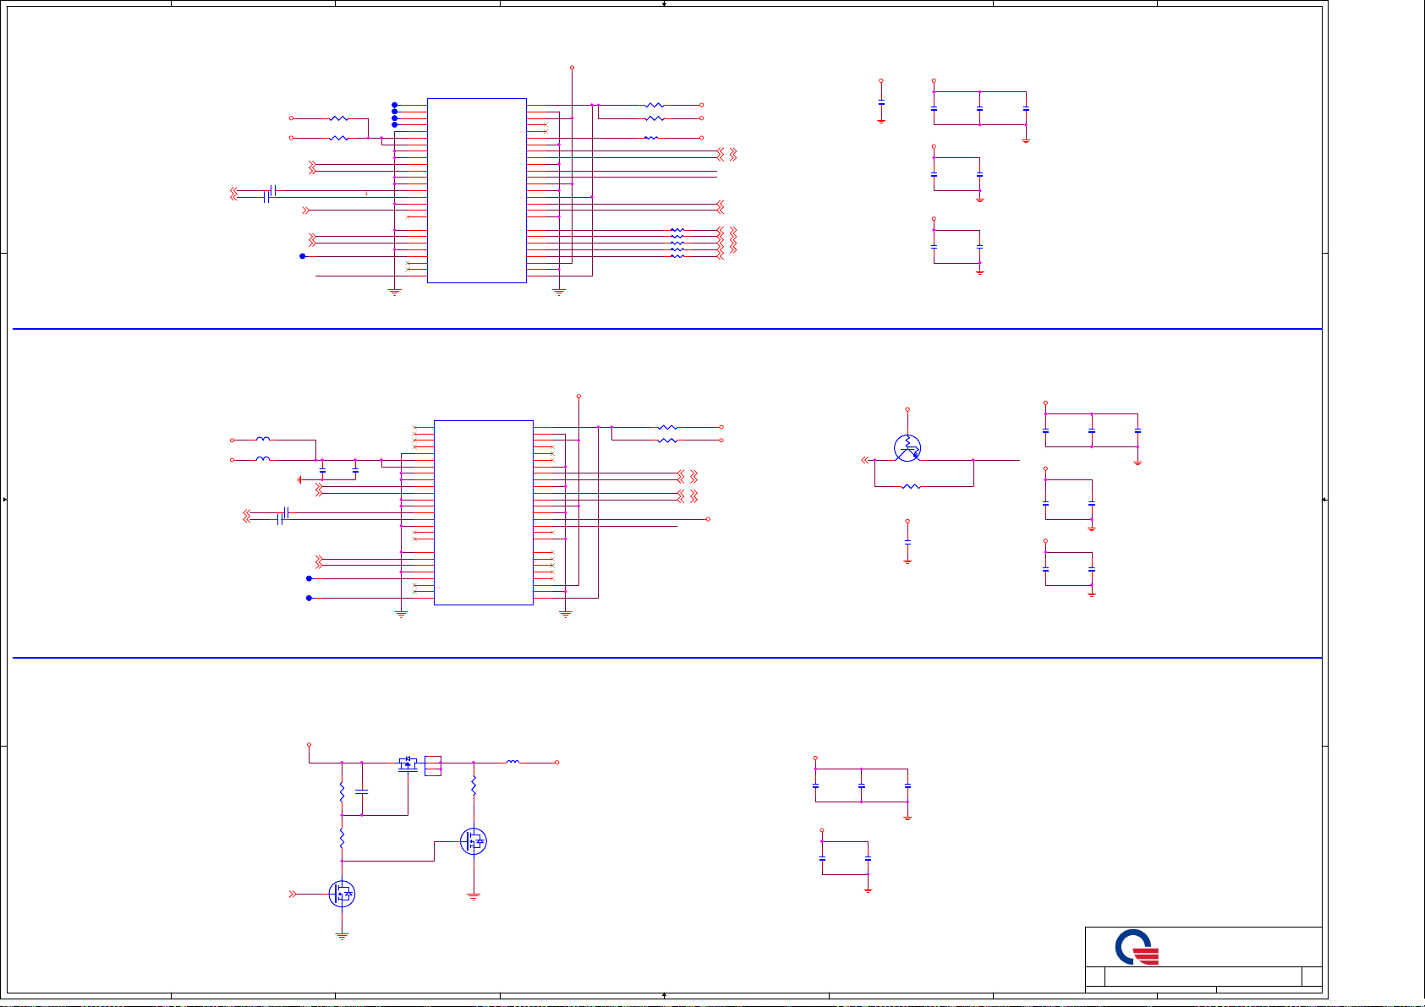
Task: Select the inductor on the bottom section output rail
Action: 513,762
